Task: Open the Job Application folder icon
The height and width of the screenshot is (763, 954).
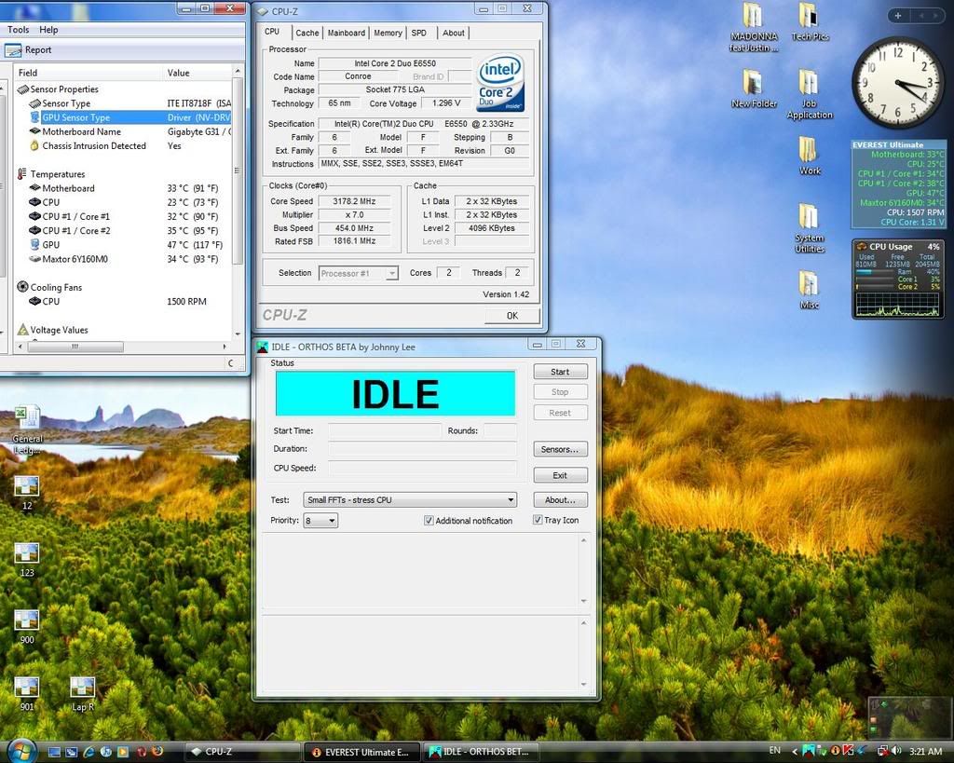Action: pos(809,84)
